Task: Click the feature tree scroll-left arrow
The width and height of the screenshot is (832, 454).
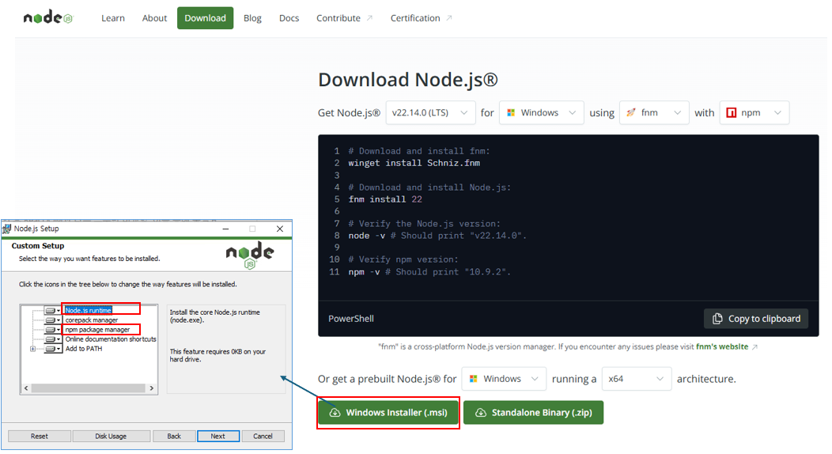Action: point(26,388)
